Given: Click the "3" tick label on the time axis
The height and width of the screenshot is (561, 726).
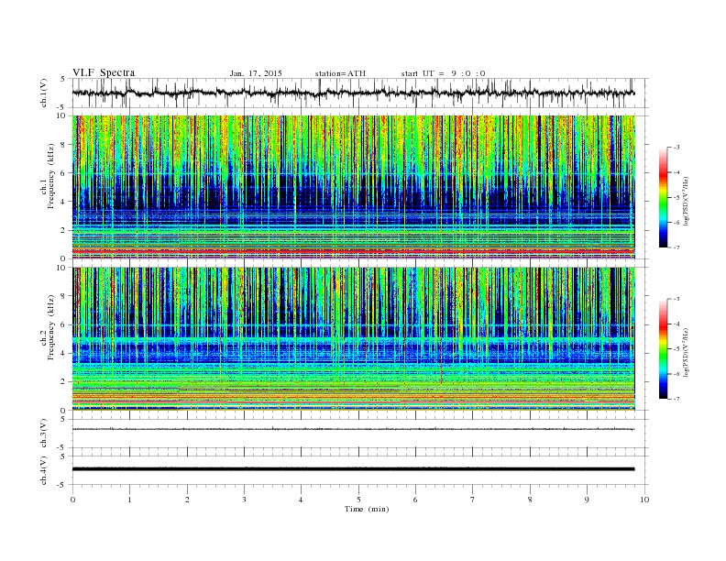Looking at the screenshot, I should pyautogui.click(x=244, y=500).
